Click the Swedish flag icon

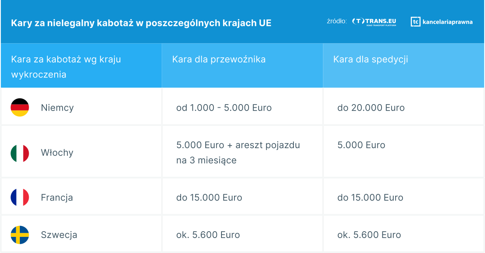pyautogui.click(x=20, y=235)
